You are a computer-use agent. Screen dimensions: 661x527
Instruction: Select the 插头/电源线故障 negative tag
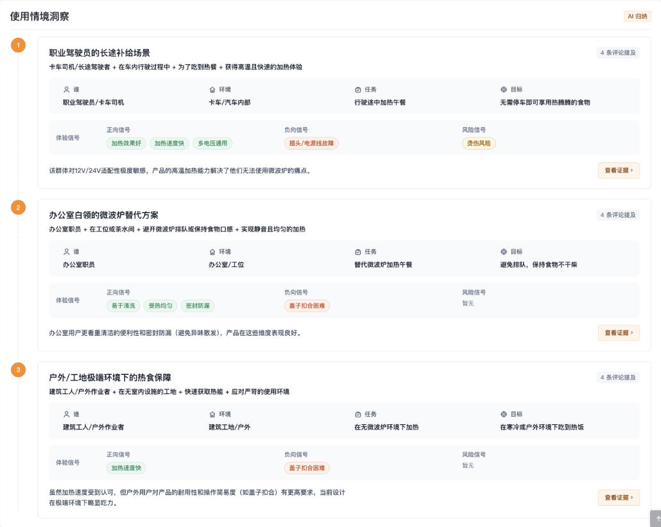pyautogui.click(x=311, y=143)
